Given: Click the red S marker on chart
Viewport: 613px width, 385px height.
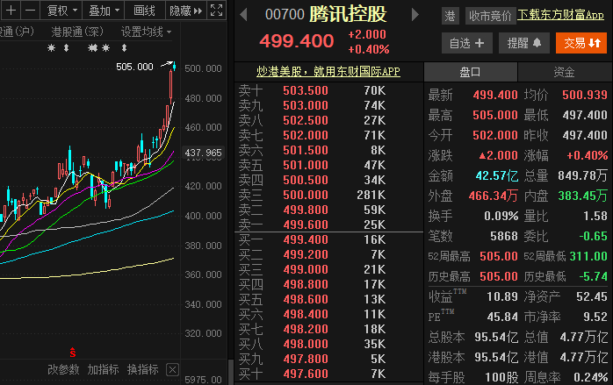Looking at the screenshot, I should coord(73,353).
